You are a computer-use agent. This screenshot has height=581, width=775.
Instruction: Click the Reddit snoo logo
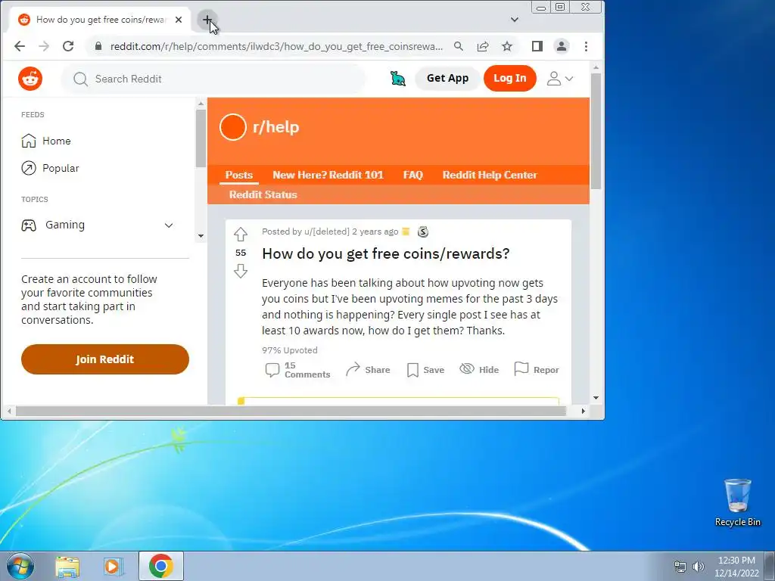click(x=30, y=79)
